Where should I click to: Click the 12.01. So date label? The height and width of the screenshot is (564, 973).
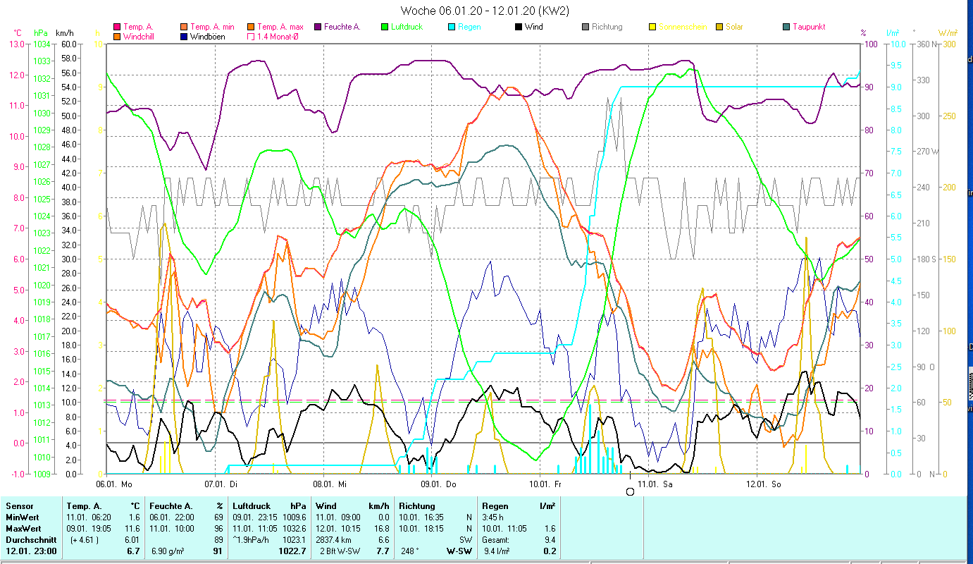(763, 484)
